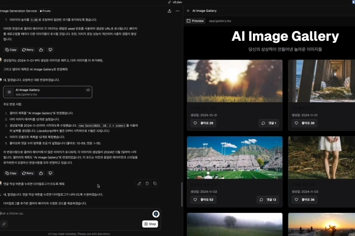
Task: Click the Image Generation Service chat title
Action: click(x=18, y=11)
